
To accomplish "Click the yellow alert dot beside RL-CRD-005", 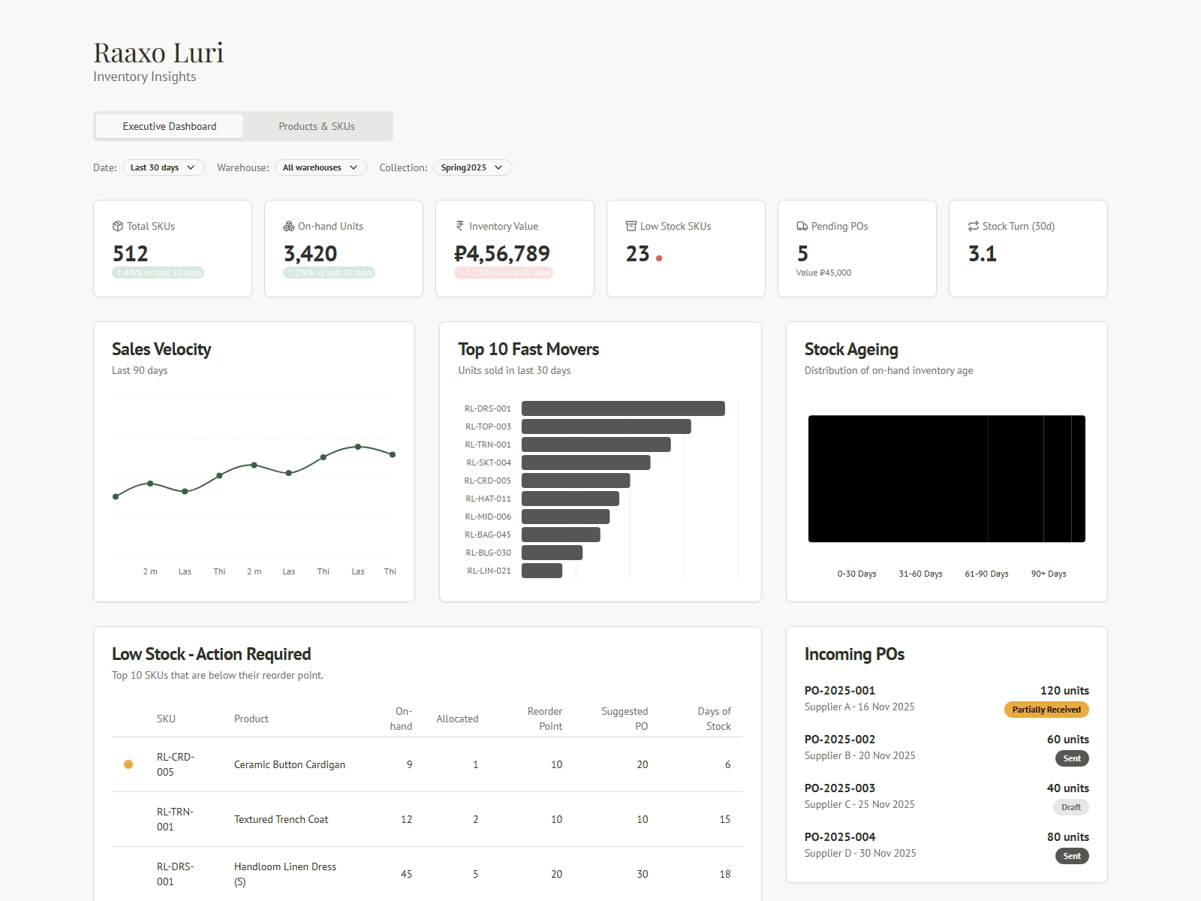I will coord(128,764).
